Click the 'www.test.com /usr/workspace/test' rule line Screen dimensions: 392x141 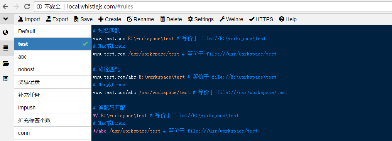[136, 54]
